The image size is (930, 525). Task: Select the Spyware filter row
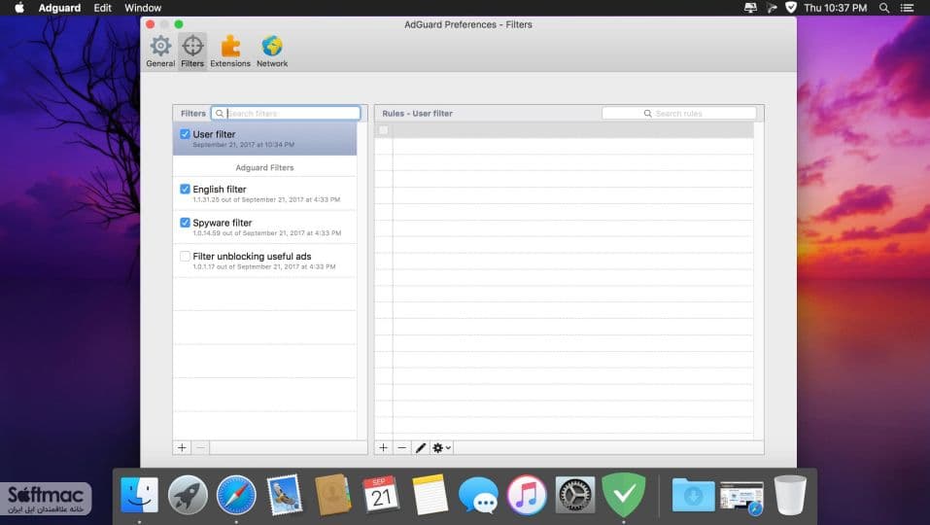click(x=264, y=227)
